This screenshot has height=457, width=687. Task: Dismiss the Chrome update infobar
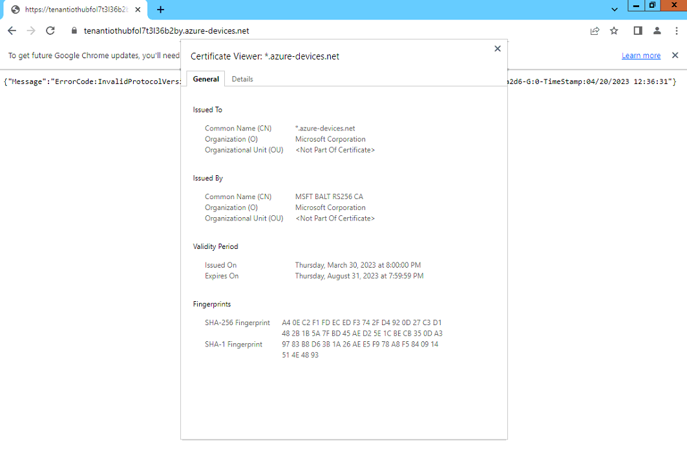click(x=675, y=55)
